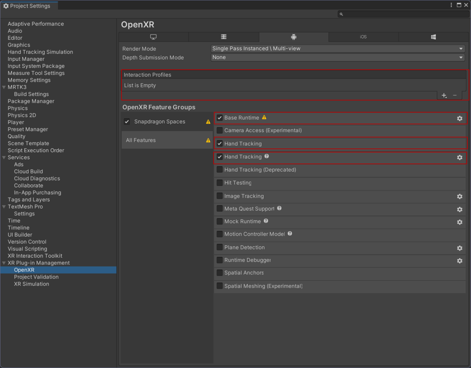Click the warning icon next to Base Runtime
This screenshot has width=471, height=368.
(264, 117)
